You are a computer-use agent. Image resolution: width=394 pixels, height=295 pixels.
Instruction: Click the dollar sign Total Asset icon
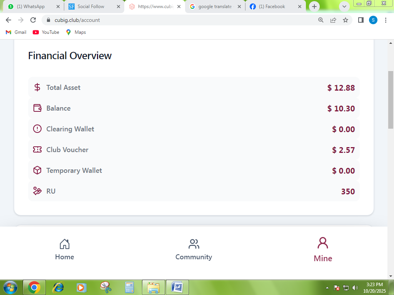[x=37, y=88]
